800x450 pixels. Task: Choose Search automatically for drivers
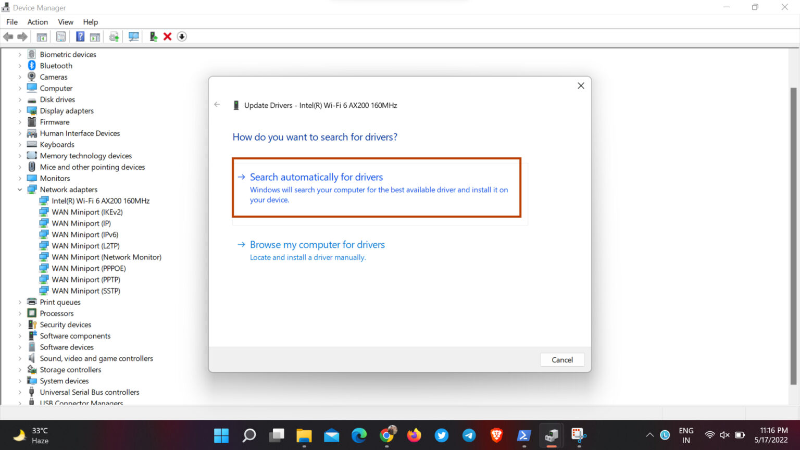pyautogui.click(x=316, y=177)
